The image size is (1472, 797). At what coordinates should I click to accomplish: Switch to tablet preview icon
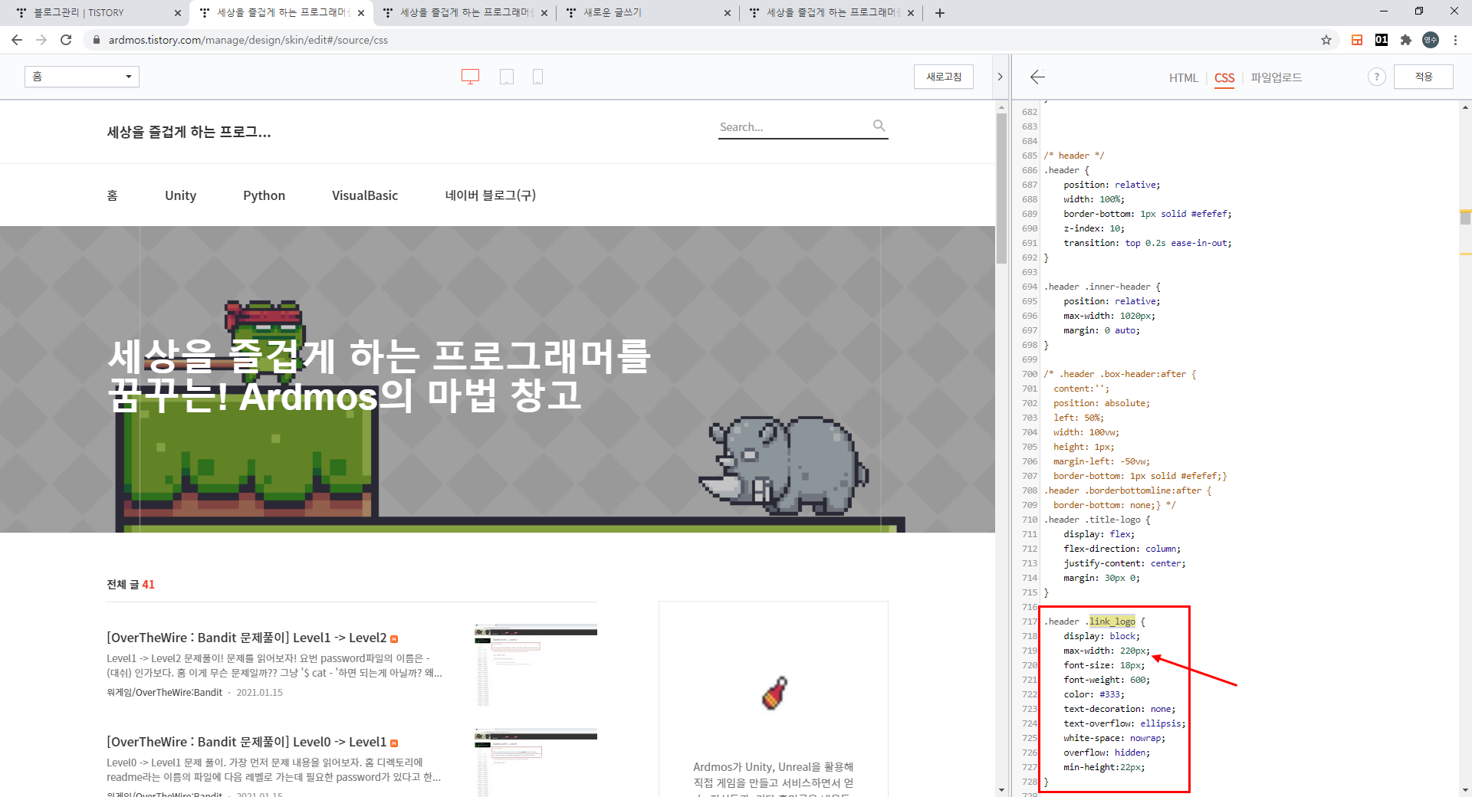(507, 77)
